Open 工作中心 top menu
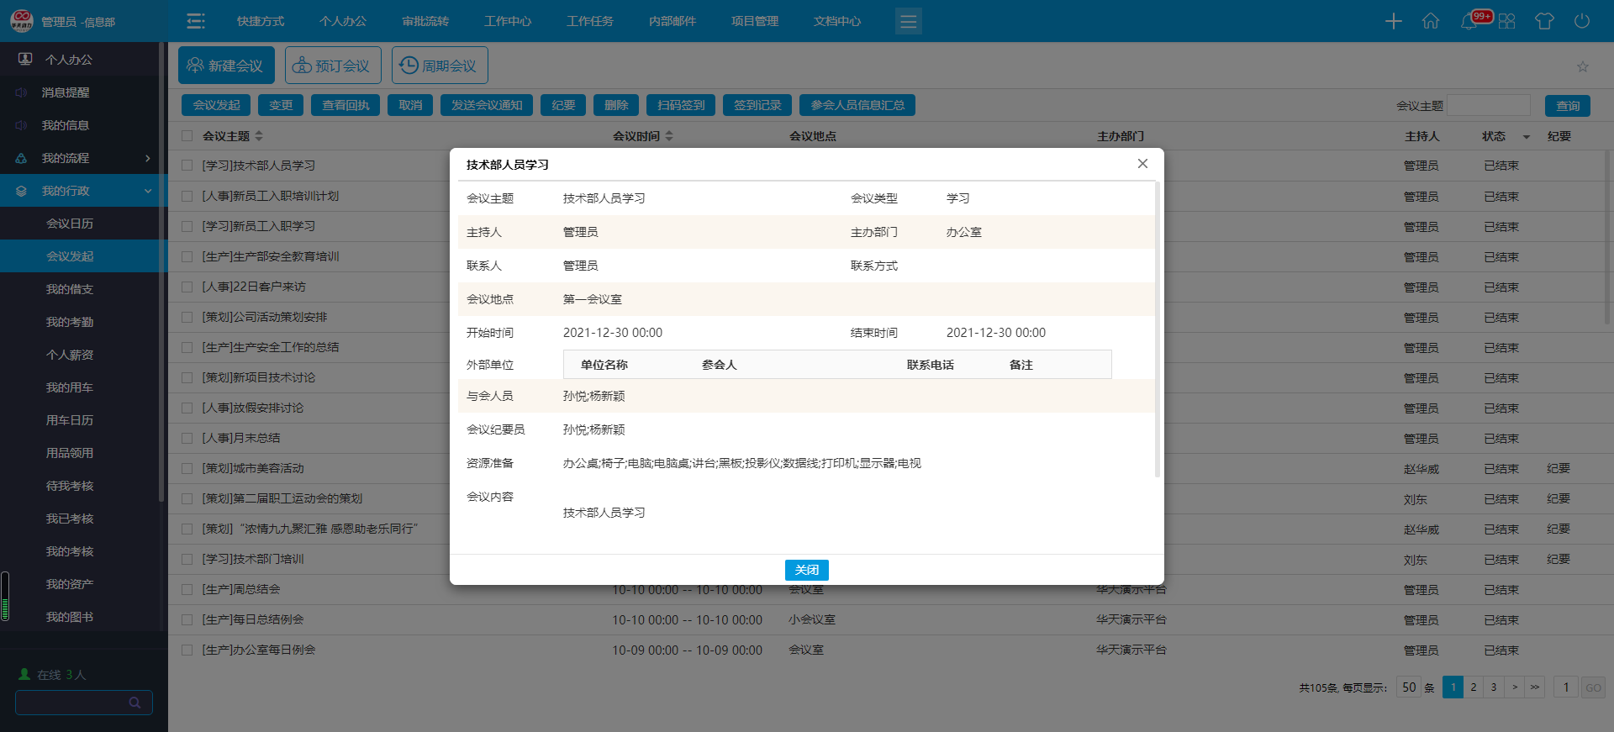Image resolution: width=1614 pixels, height=732 pixels. click(507, 21)
